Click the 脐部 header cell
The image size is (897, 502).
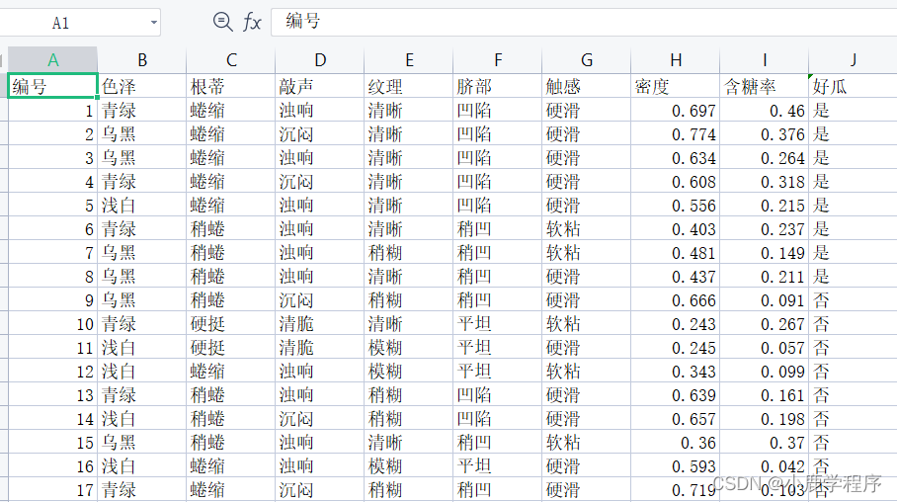pyautogui.click(x=498, y=86)
